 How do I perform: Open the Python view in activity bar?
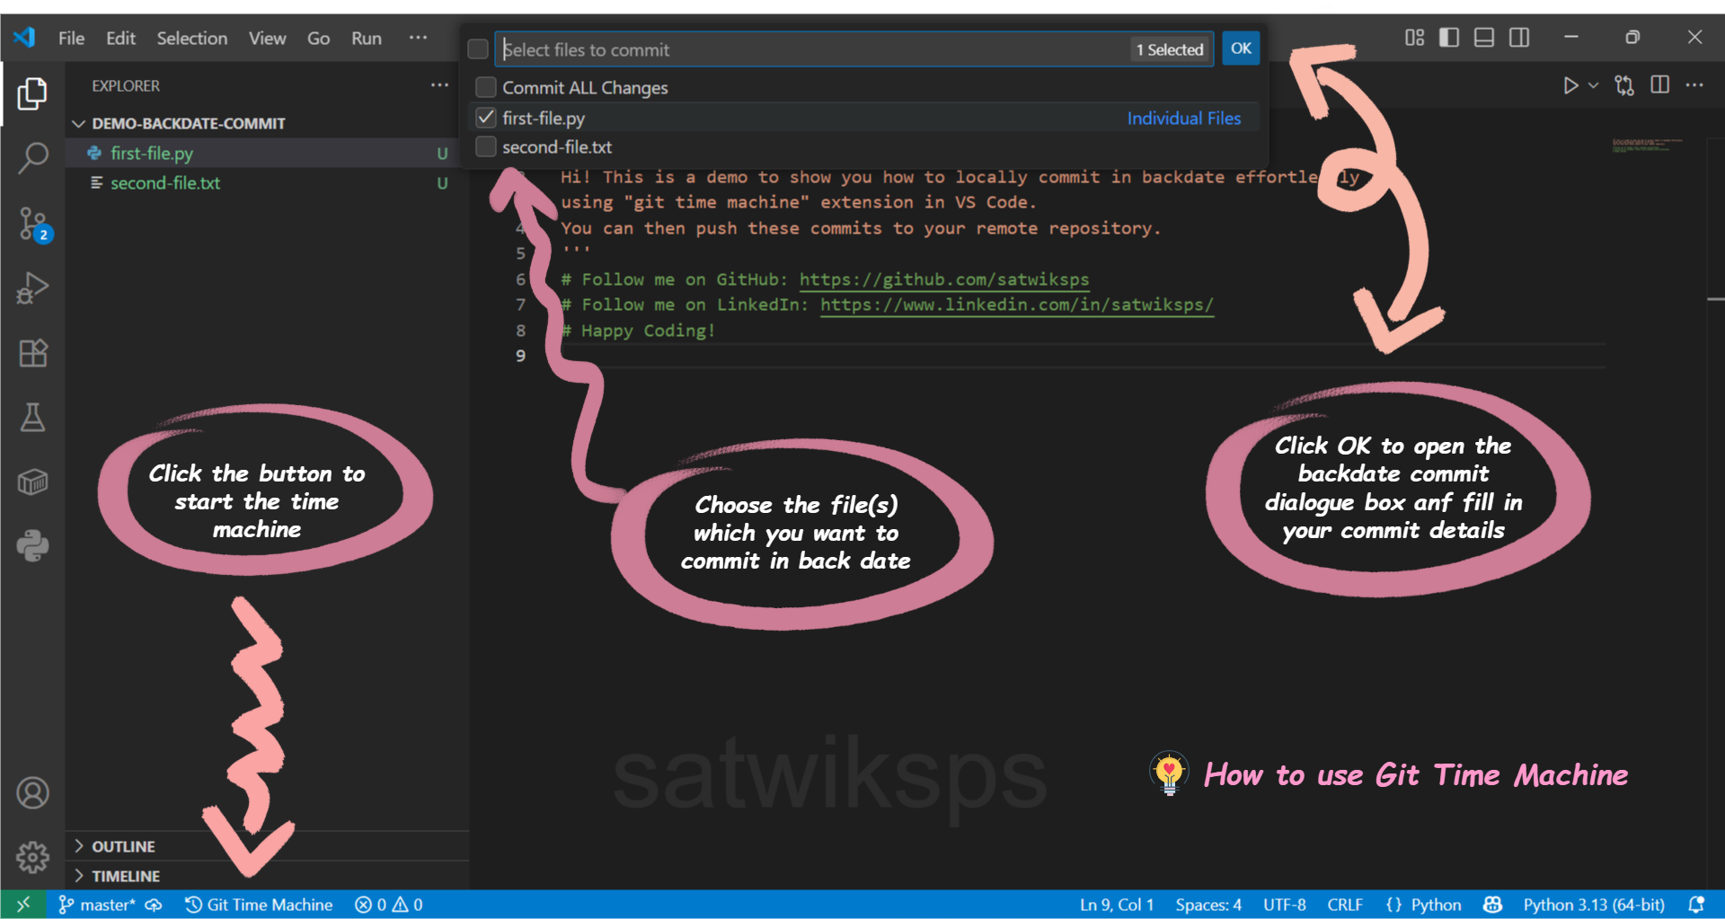[x=32, y=546]
